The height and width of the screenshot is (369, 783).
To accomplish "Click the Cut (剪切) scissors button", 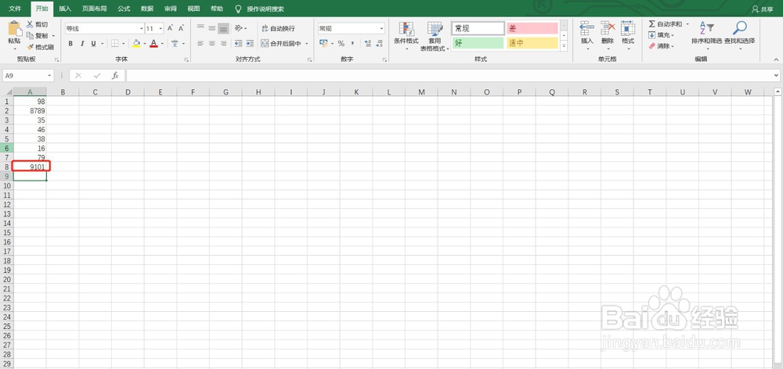I will (x=37, y=24).
